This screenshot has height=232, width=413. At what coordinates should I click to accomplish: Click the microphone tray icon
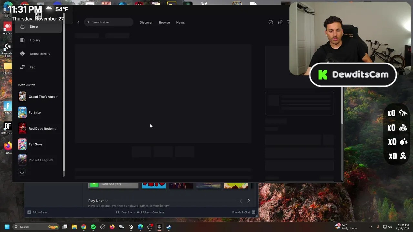coord(378,227)
